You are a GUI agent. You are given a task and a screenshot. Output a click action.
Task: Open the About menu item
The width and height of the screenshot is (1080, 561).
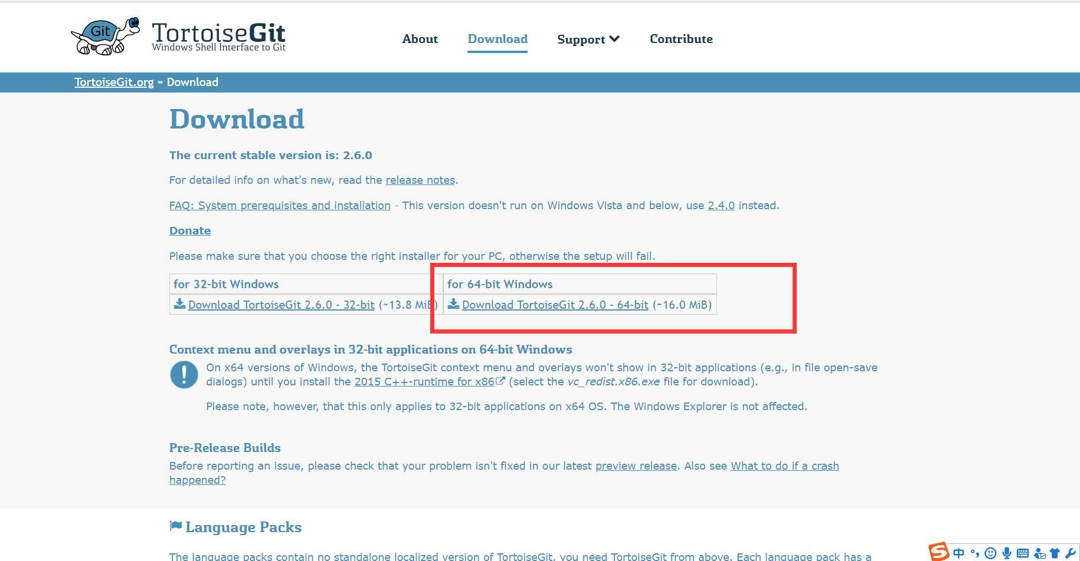click(x=420, y=39)
